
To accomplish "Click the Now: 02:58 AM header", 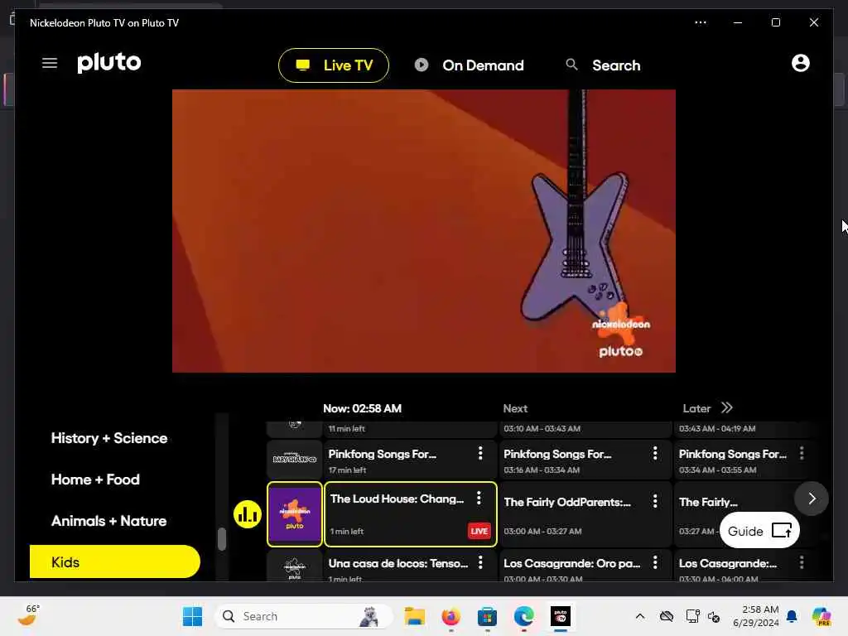I will [363, 408].
